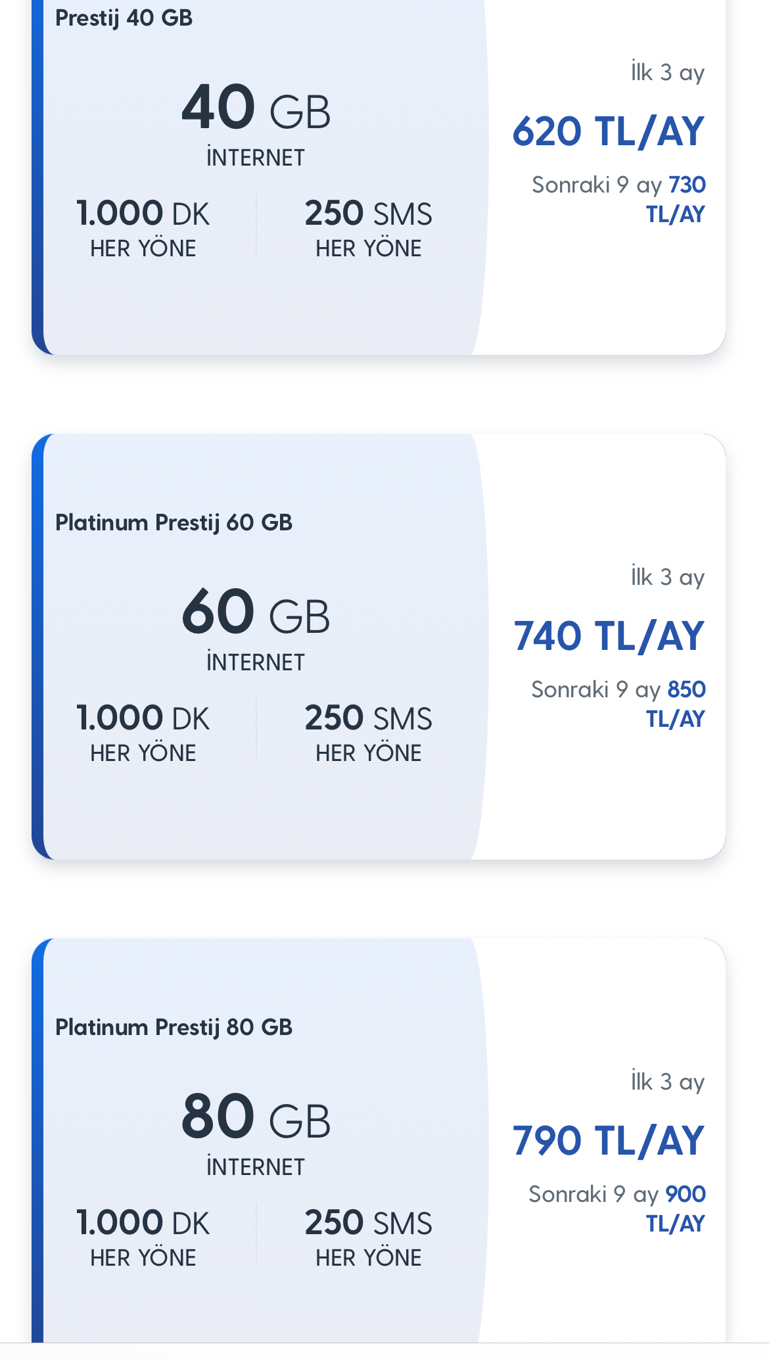Select the 80 GB internet allowance
This screenshot has width=769, height=1361.
tap(256, 1133)
